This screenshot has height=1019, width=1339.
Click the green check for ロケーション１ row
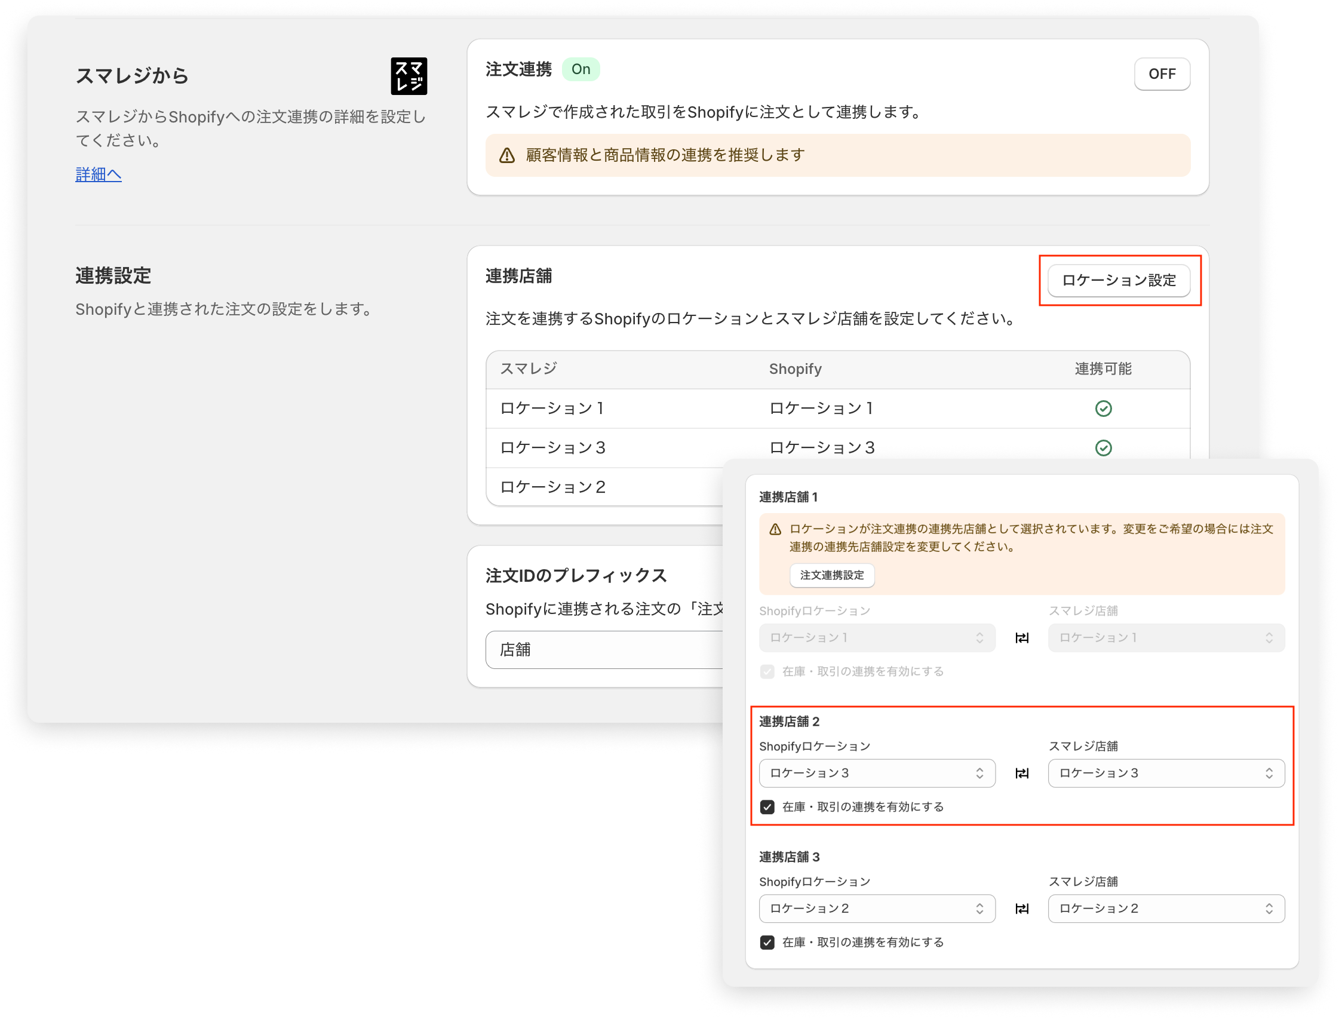(x=1103, y=409)
